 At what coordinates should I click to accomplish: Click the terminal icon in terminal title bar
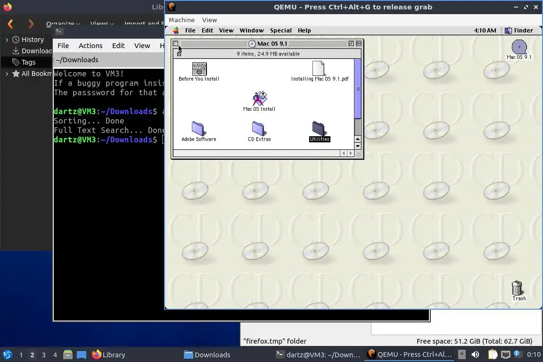(x=59, y=32)
